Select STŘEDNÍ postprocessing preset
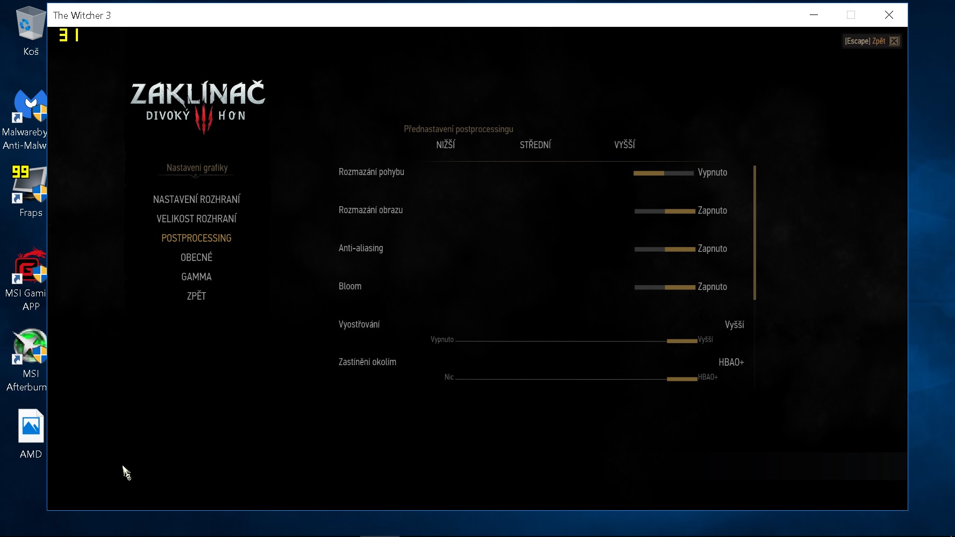 (x=535, y=144)
